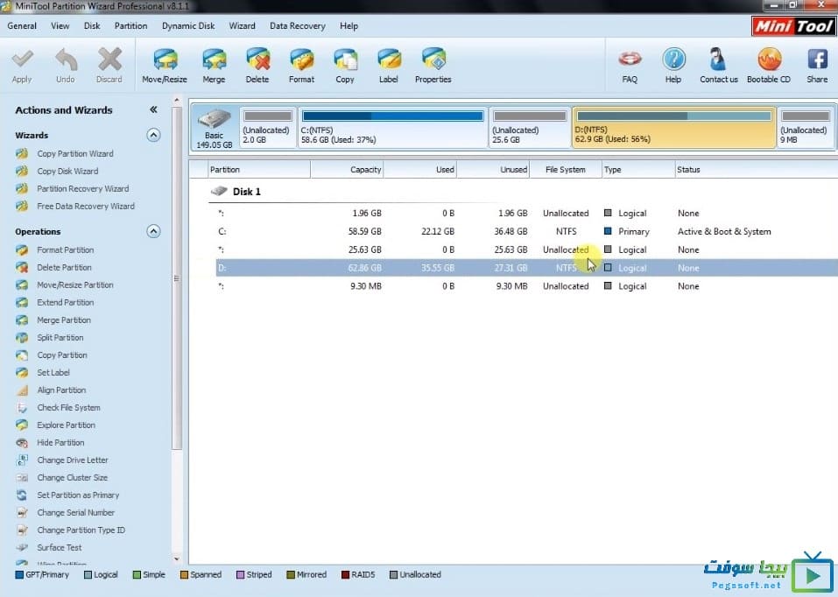The width and height of the screenshot is (838, 597).
Task: Click the Change Cluster Size link
Action: pyautogui.click(x=73, y=478)
